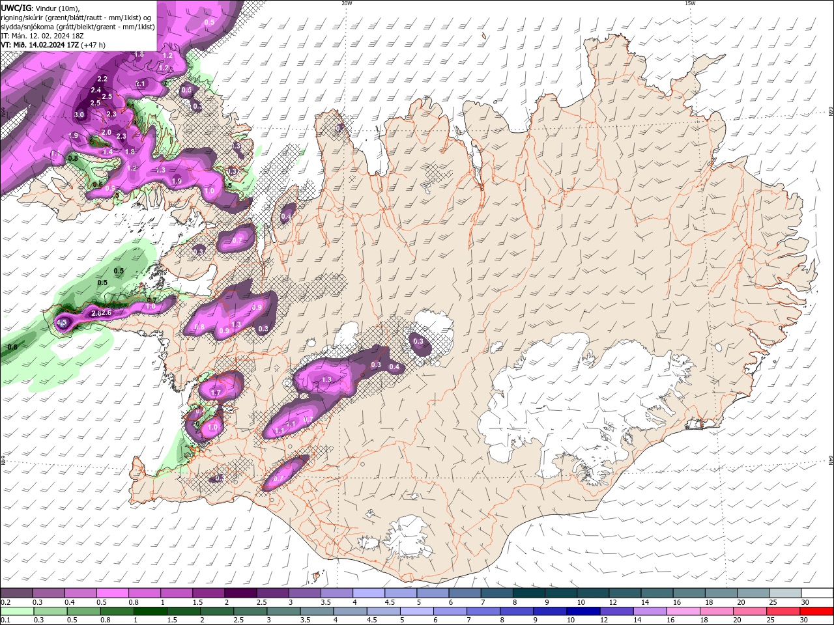Click the 'VT: Mið. 14.02.2024 17Z (+47 h)' valid time line
Screen dimensions: 834x625
click(x=53, y=45)
